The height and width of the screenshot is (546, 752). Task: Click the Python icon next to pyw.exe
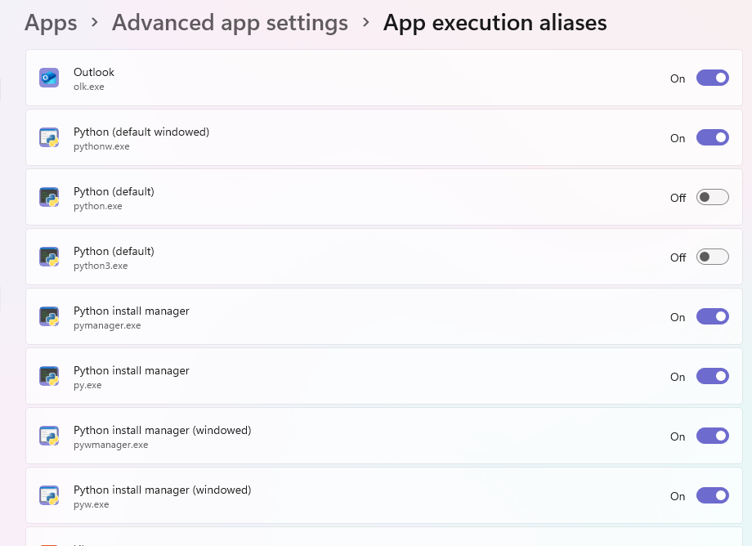49,495
